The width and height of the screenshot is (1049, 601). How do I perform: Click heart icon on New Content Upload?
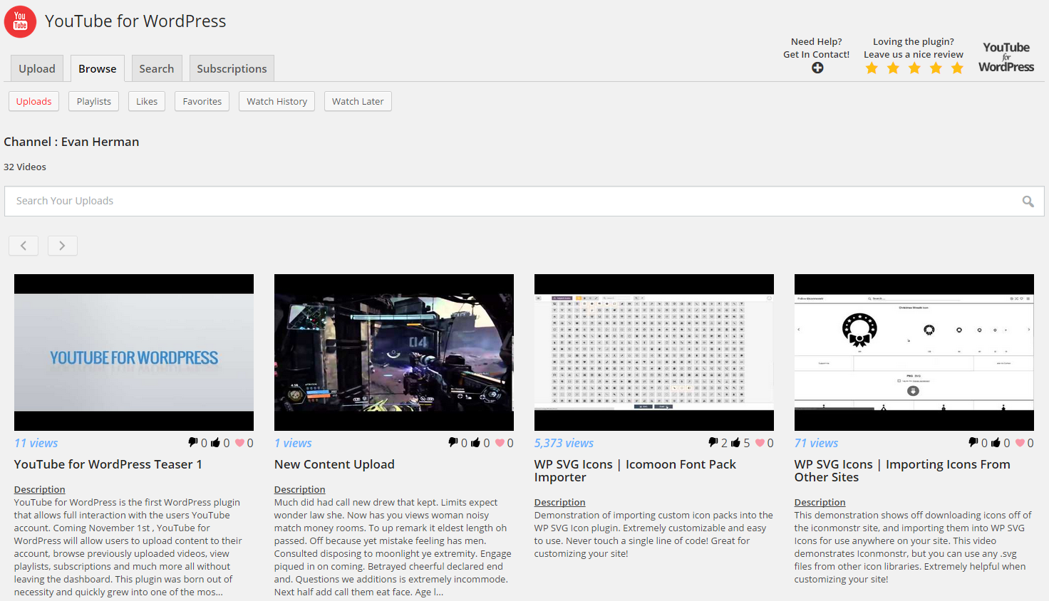click(500, 443)
